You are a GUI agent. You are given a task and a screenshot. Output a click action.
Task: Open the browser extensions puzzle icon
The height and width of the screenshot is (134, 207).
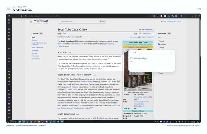coord(176,16)
